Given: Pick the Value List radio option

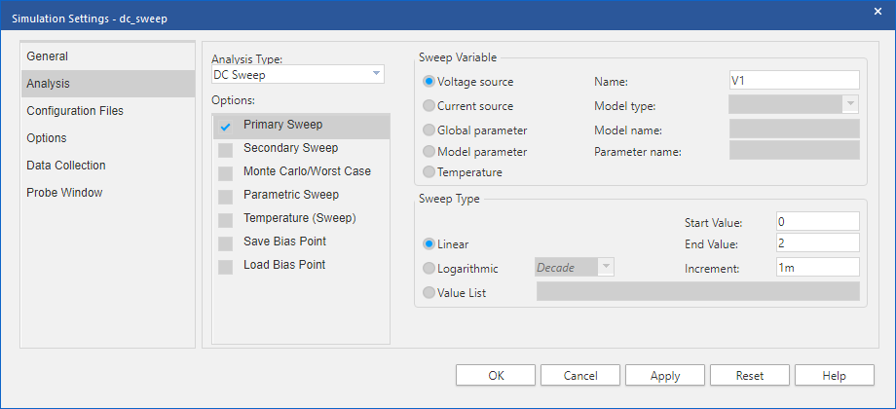Looking at the screenshot, I should (429, 292).
